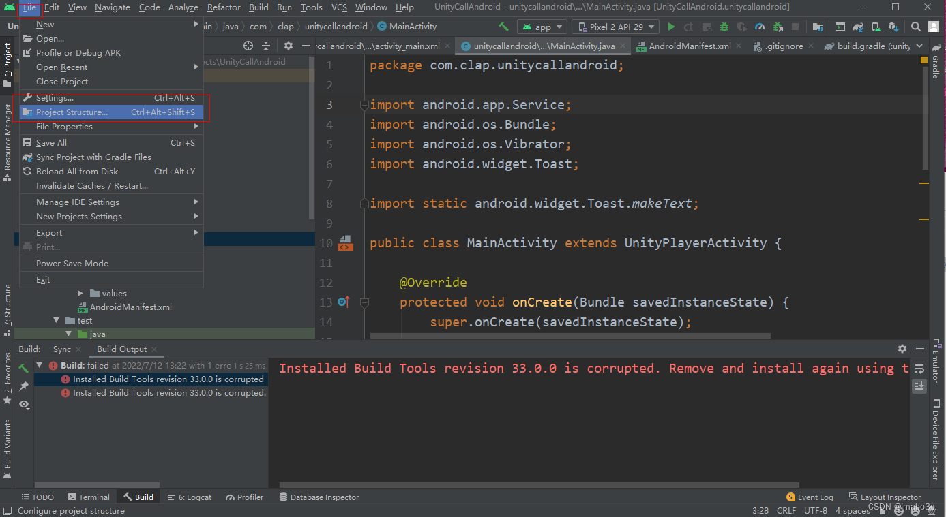Click project panel locate target icon
This screenshot has height=517, width=946.
click(x=248, y=46)
